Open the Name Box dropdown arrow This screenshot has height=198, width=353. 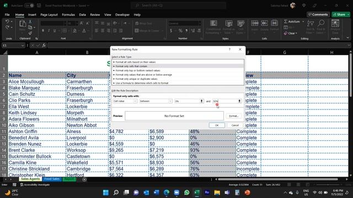23,46
